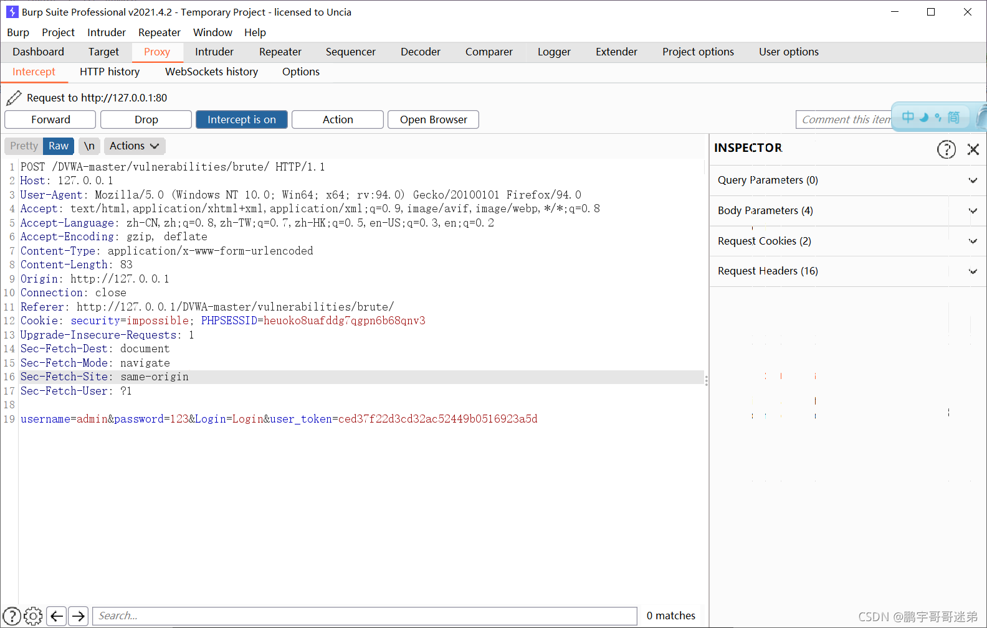Switch to the Decoder tab
Screen dimensions: 987x628
pyautogui.click(x=421, y=52)
